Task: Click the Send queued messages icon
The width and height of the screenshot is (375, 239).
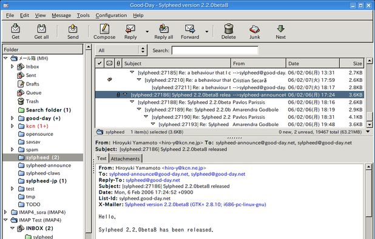Action: pyautogui.click(x=73, y=29)
